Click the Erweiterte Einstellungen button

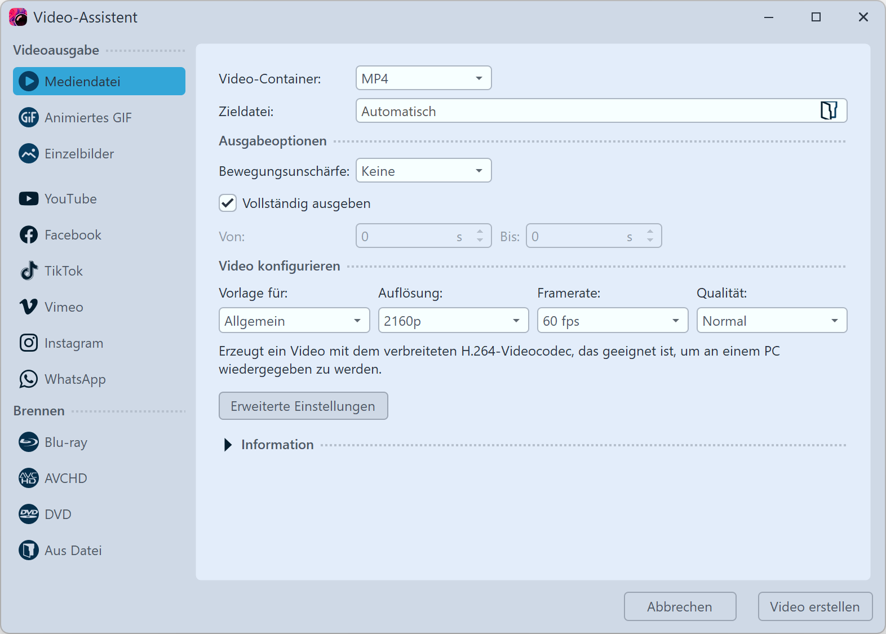pos(303,406)
